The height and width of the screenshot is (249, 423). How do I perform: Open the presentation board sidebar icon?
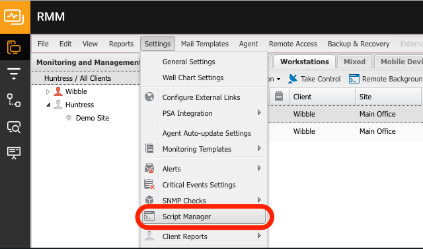[x=14, y=153]
